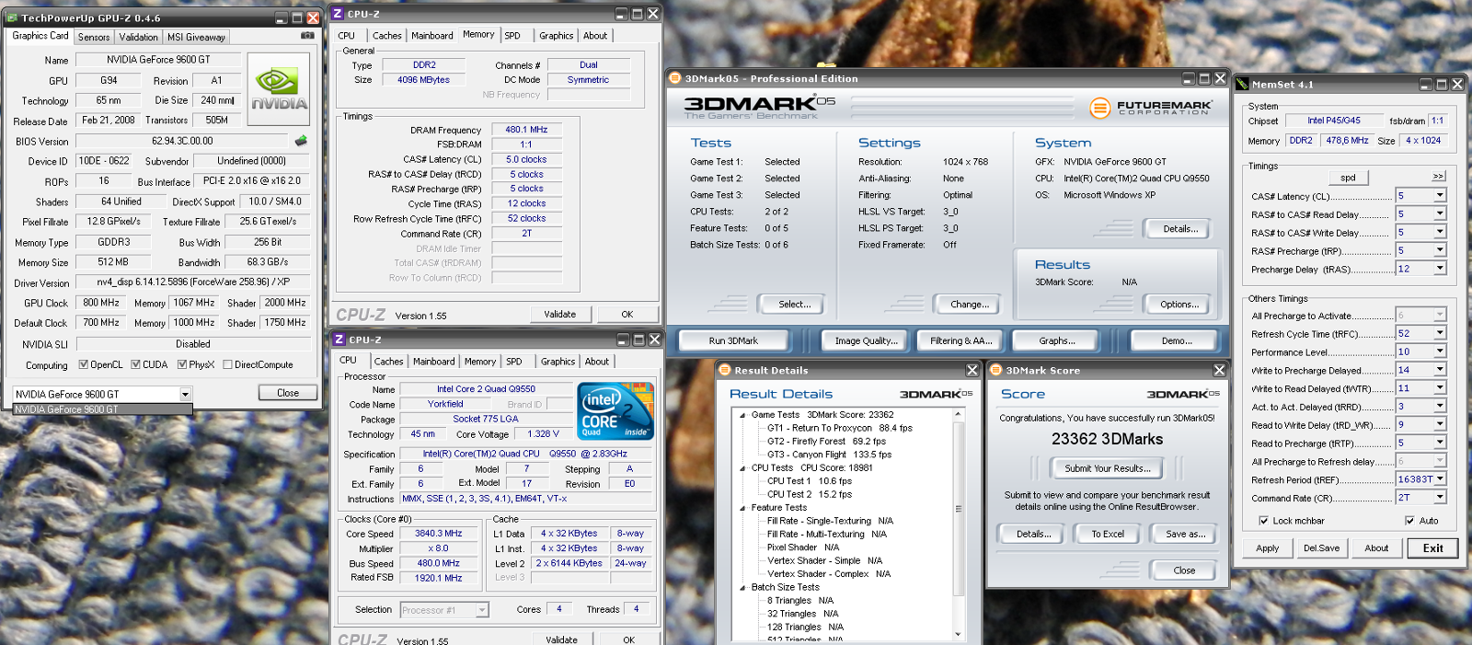Collapse the Feature Tests tree node
1472x645 pixels.
[742, 508]
